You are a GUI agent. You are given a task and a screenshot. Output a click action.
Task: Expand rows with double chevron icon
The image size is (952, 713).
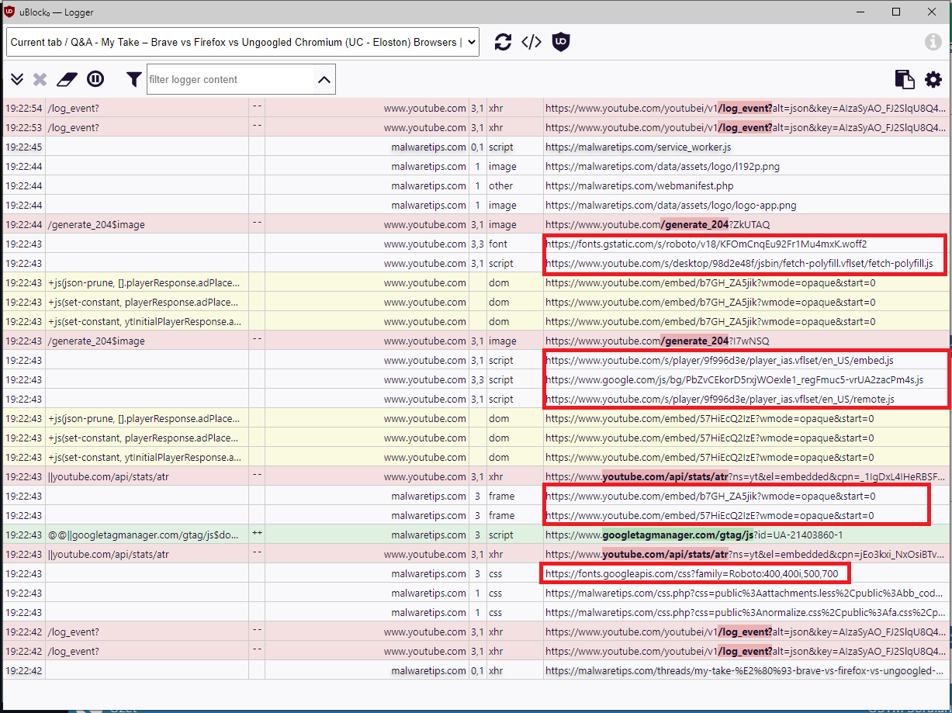[17, 79]
